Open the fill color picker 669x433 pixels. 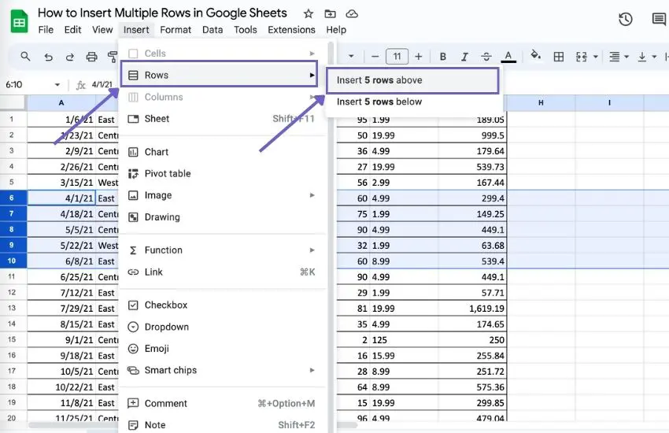point(535,55)
